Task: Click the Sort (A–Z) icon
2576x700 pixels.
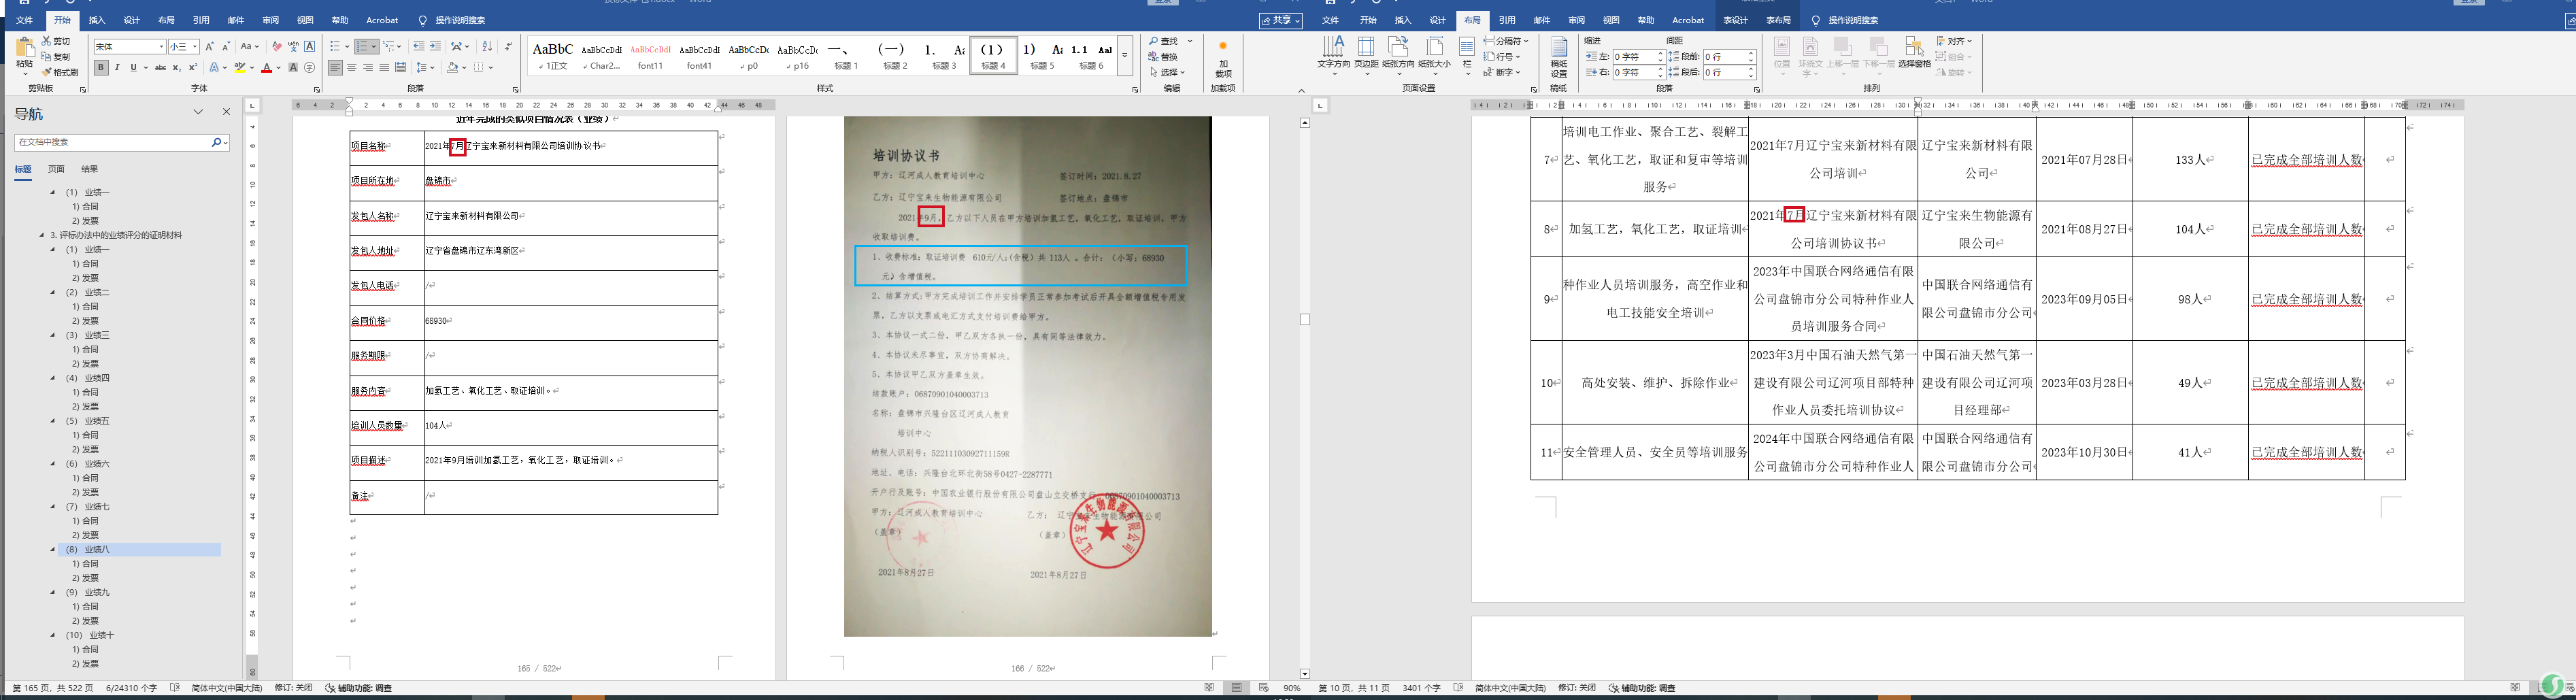Action: 487,46
